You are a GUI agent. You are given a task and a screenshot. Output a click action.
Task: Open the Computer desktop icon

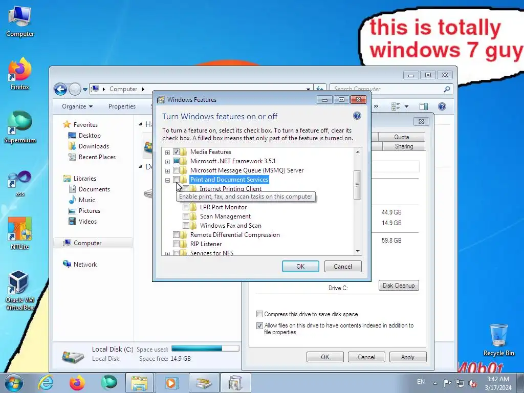click(x=20, y=21)
